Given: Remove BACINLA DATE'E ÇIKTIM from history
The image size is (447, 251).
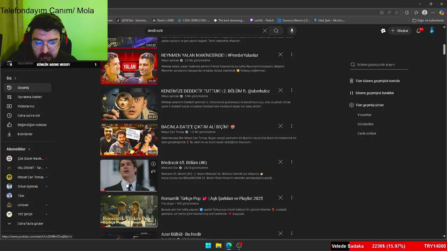Looking at the screenshot, I should (280, 126).
